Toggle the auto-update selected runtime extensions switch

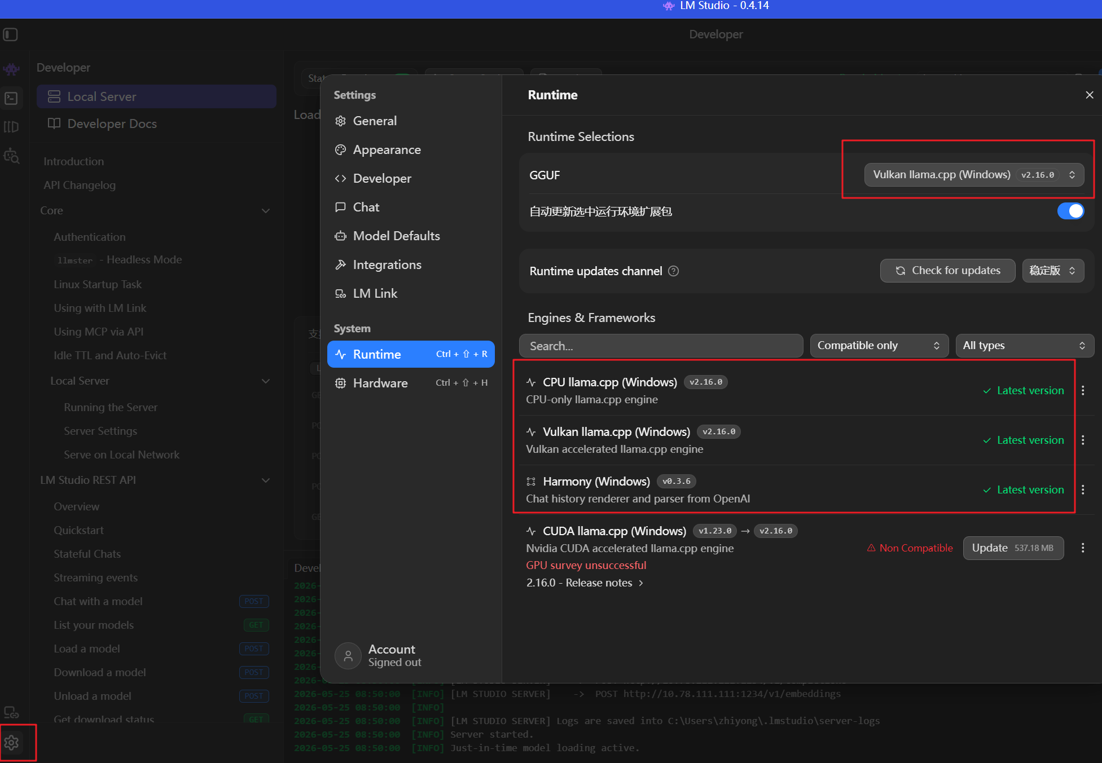(x=1070, y=211)
